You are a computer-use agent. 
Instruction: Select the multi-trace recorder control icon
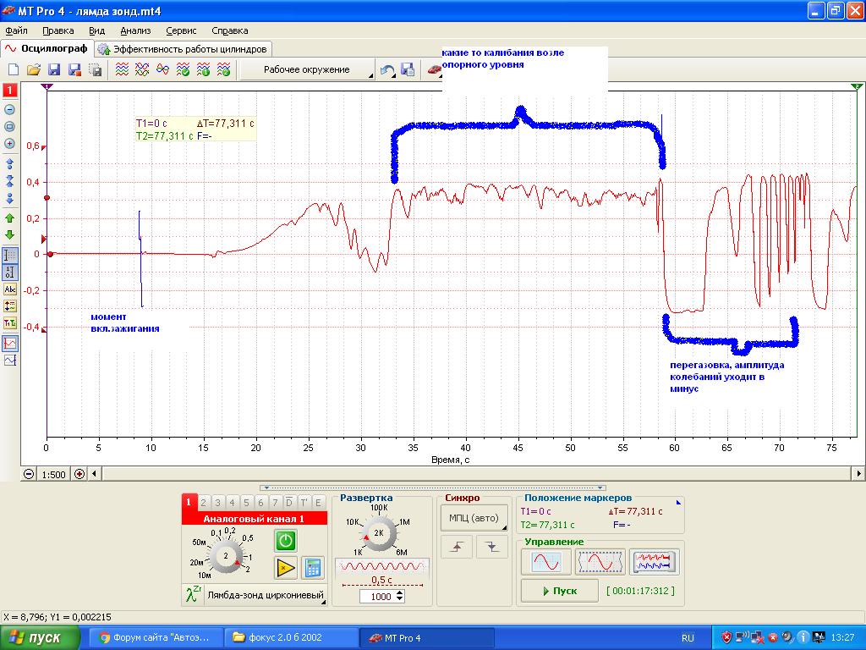(654, 562)
